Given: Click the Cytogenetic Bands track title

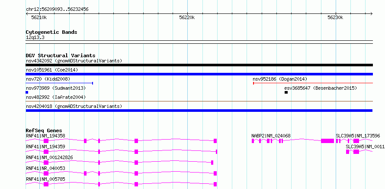Looking at the screenshot, I should coord(51,32).
